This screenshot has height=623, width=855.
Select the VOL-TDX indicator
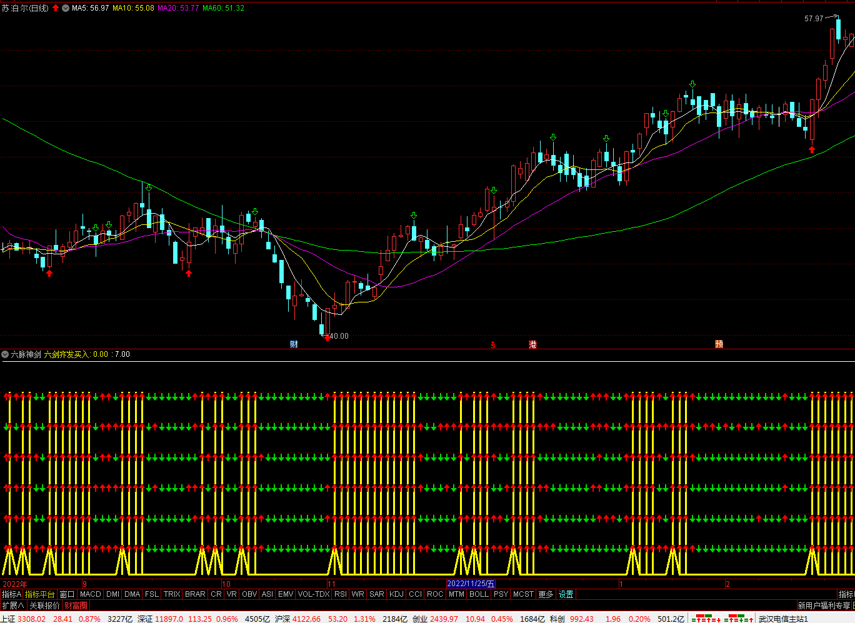[x=314, y=594]
